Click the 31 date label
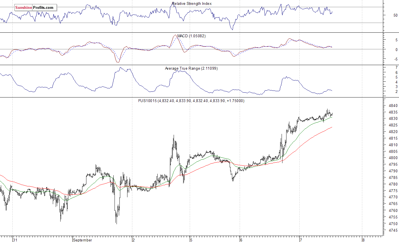This screenshot has width=399, height=242. pyautogui.click(x=15, y=240)
